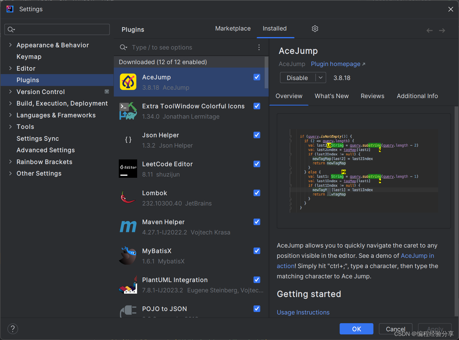
Task: Open the Reviews tab
Action: click(372, 96)
